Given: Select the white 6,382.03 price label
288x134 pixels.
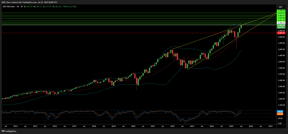Looking at the screenshot, I should click(282, 23).
